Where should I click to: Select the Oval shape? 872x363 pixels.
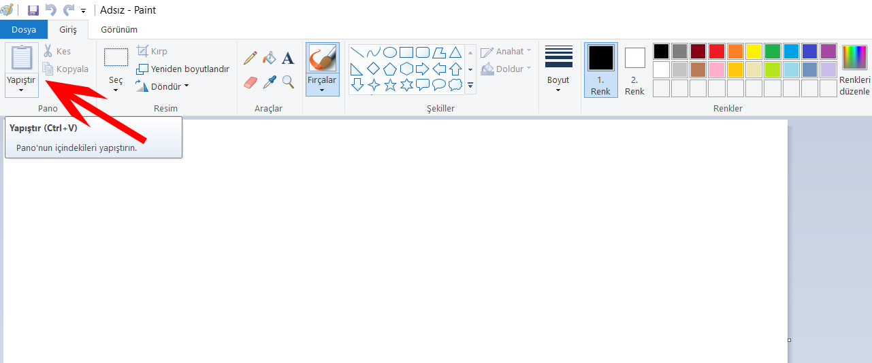click(x=390, y=52)
